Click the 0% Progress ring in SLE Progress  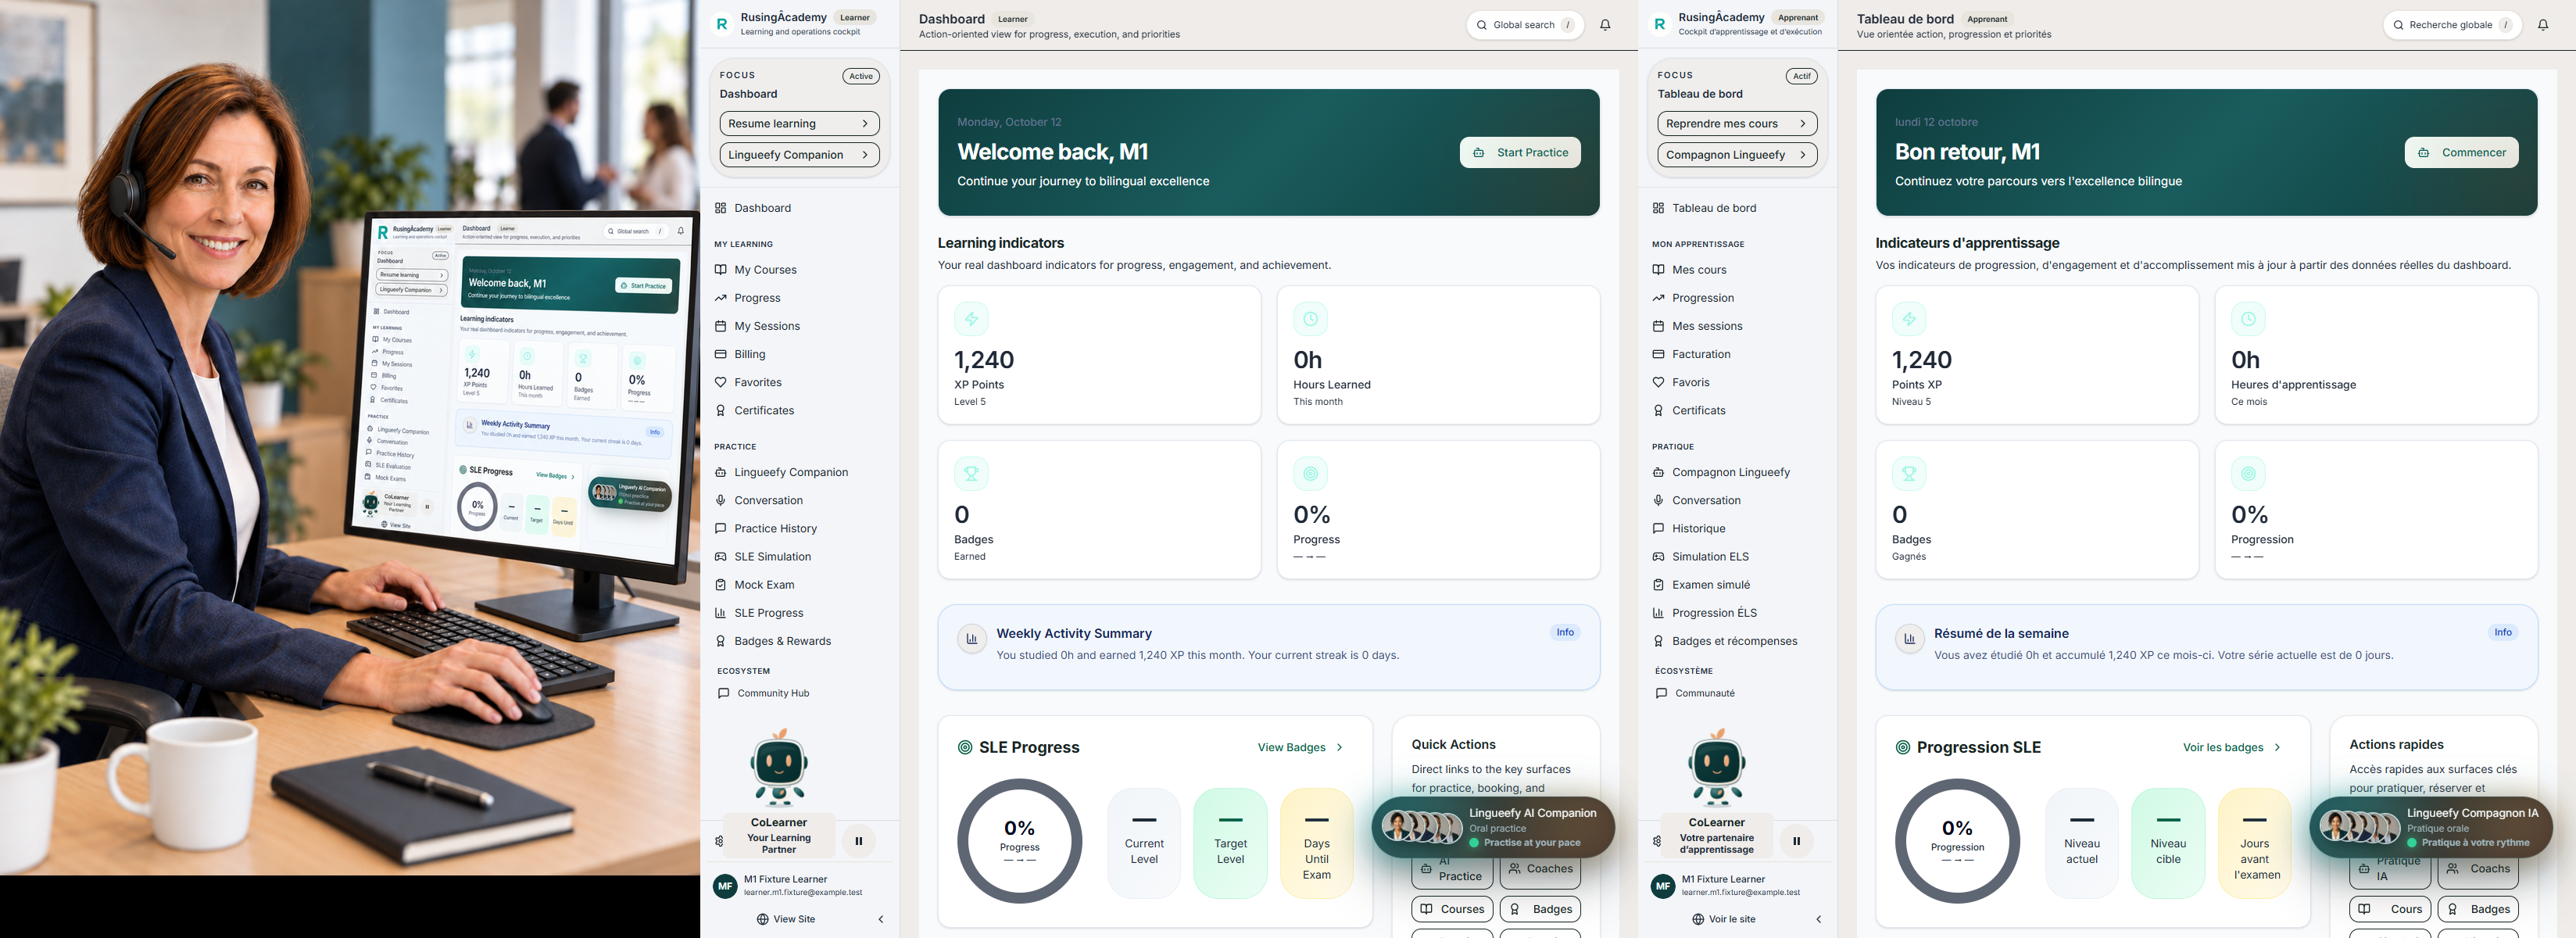[x=1019, y=841]
